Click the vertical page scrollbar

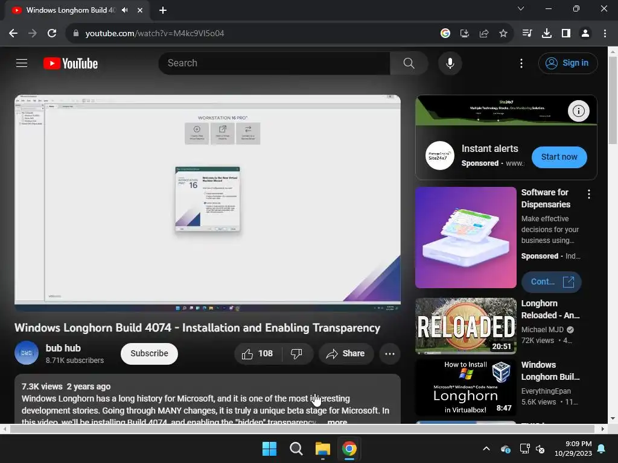point(613,100)
